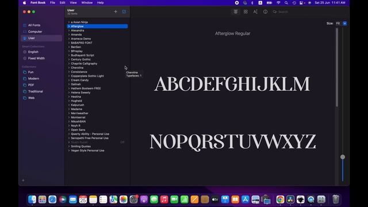Expand the Montserrat font family
Screen dimensions: 368x207
(69, 117)
